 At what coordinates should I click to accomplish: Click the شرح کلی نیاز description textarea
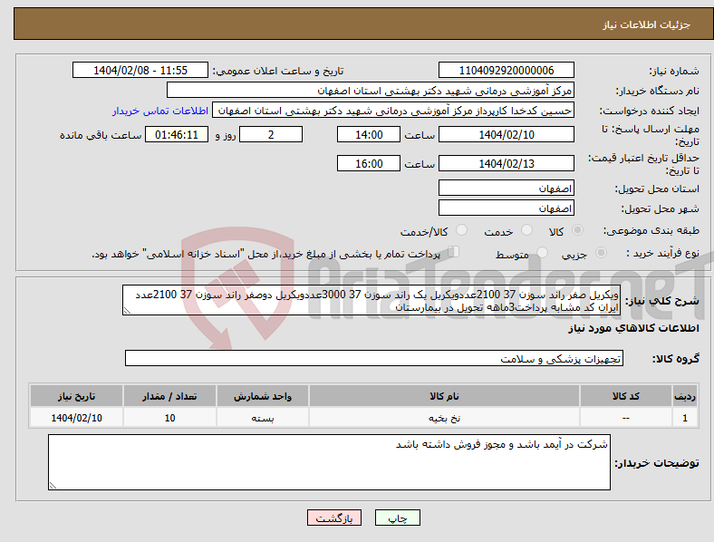point(371,300)
